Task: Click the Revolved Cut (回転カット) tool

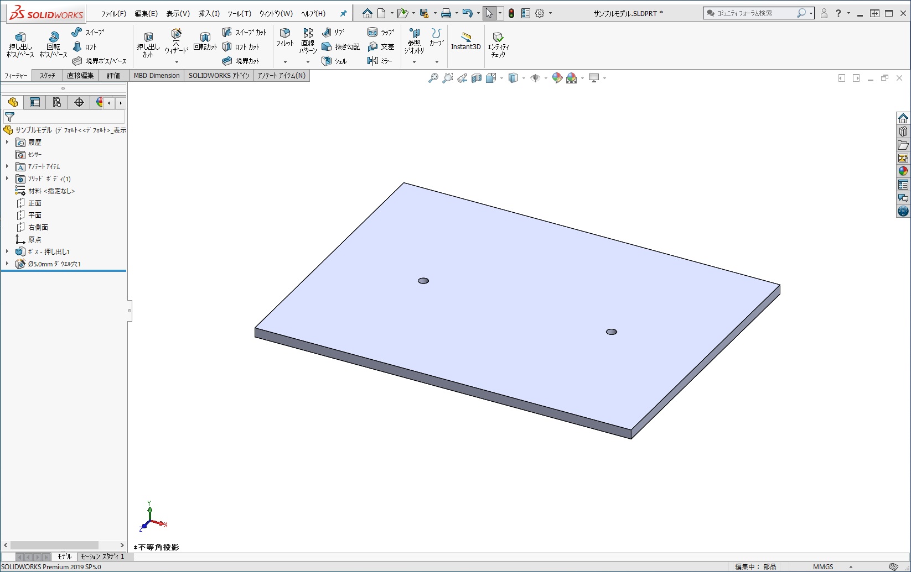Action: (205, 41)
